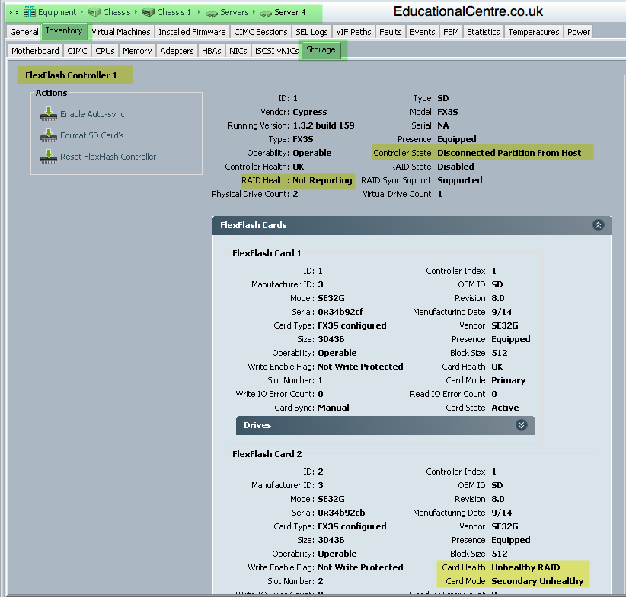Click the Reset FlexFlash Controller link
Viewport: 626px width, 597px height.
point(108,157)
